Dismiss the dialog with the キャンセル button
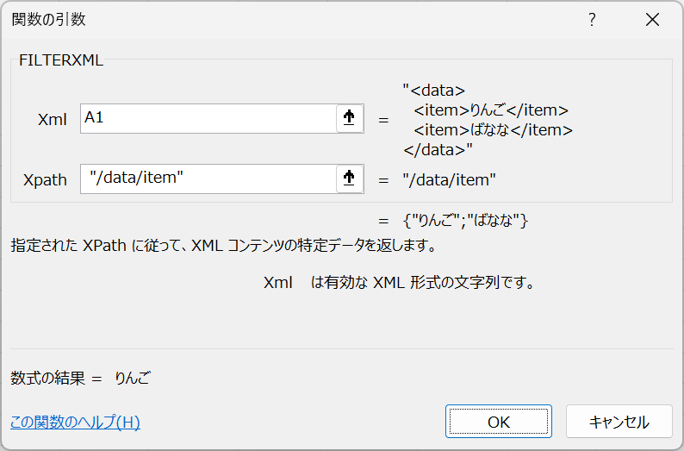Screen dimensions: 684x451 click(619, 422)
